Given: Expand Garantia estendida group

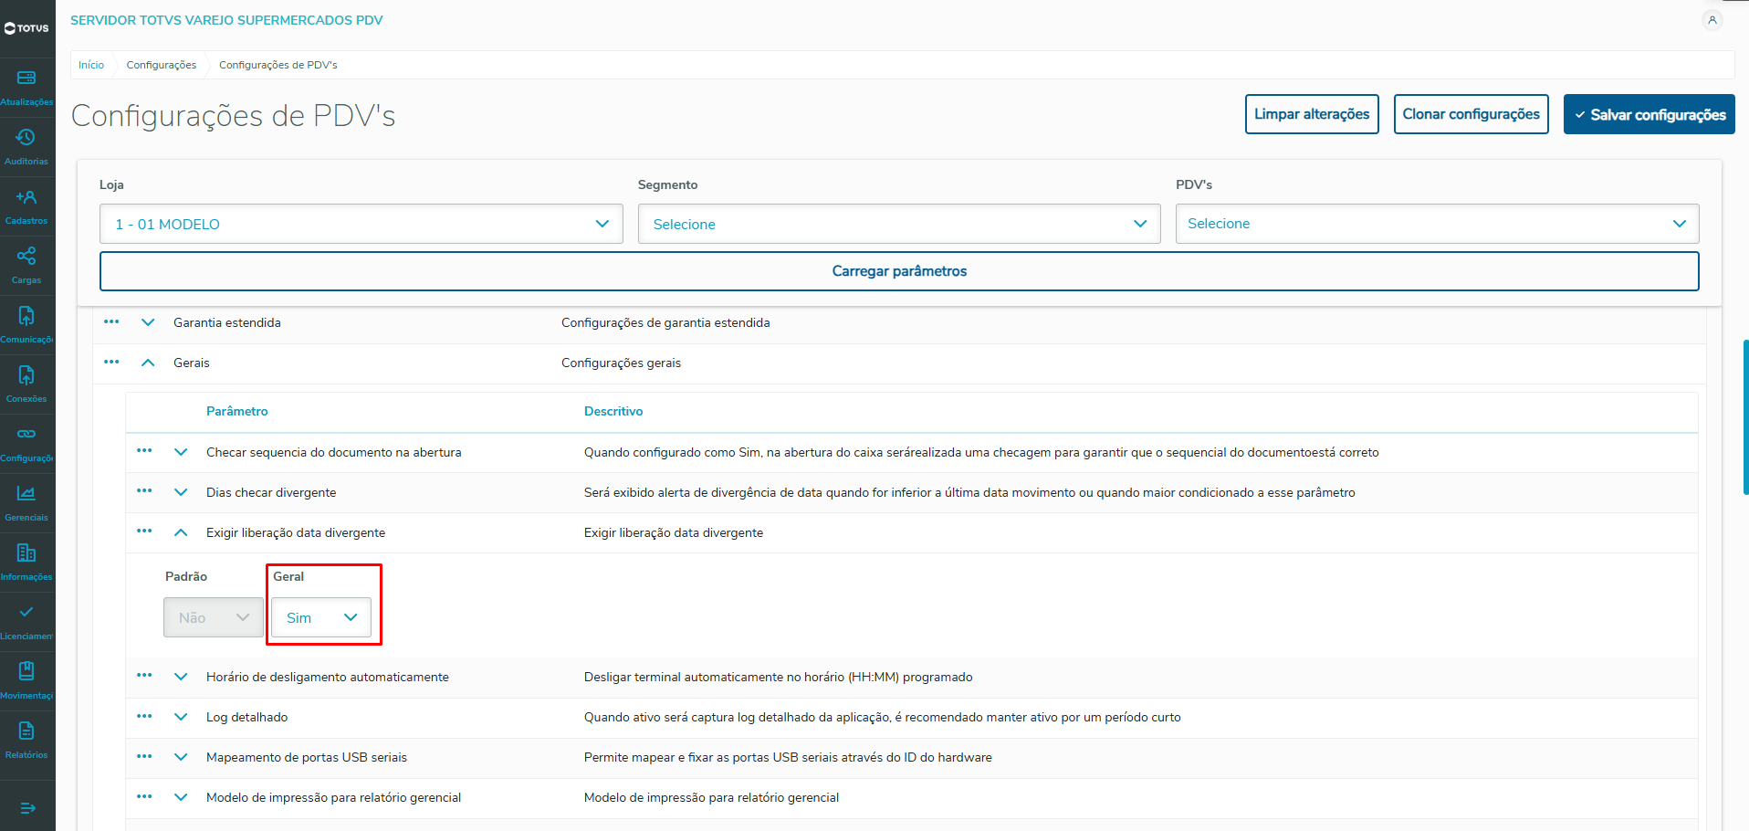Looking at the screenshot, I should coord(148,322).
